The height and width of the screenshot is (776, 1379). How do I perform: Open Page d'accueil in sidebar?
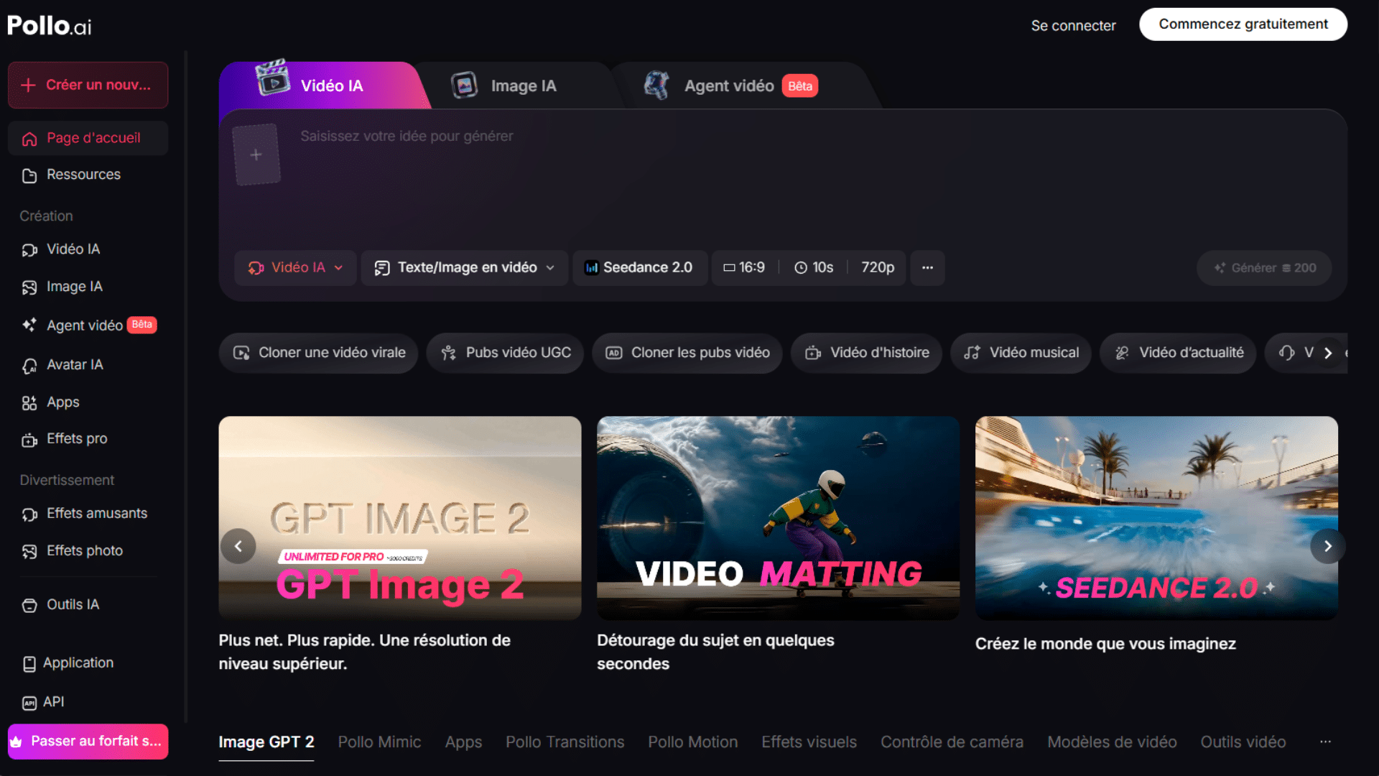point(88,138)
